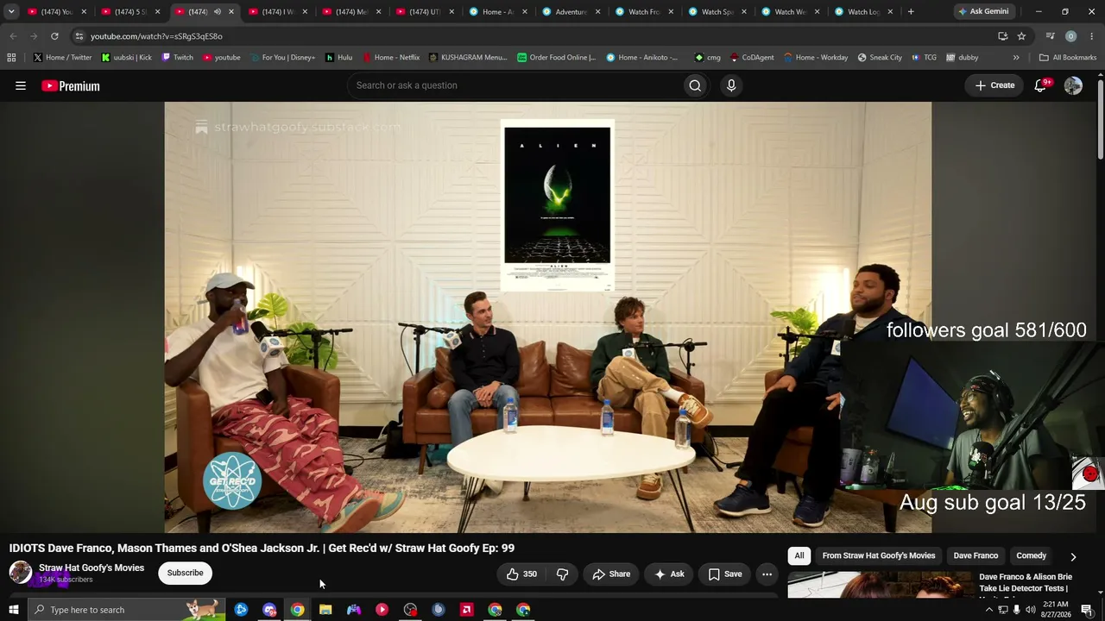
Task: Click the YouTube search magnifier button
Action: tap(695, 85)
